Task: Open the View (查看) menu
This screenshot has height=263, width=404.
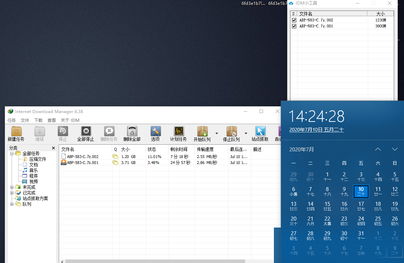Action: pyautogui.click(x=52, y=120)
